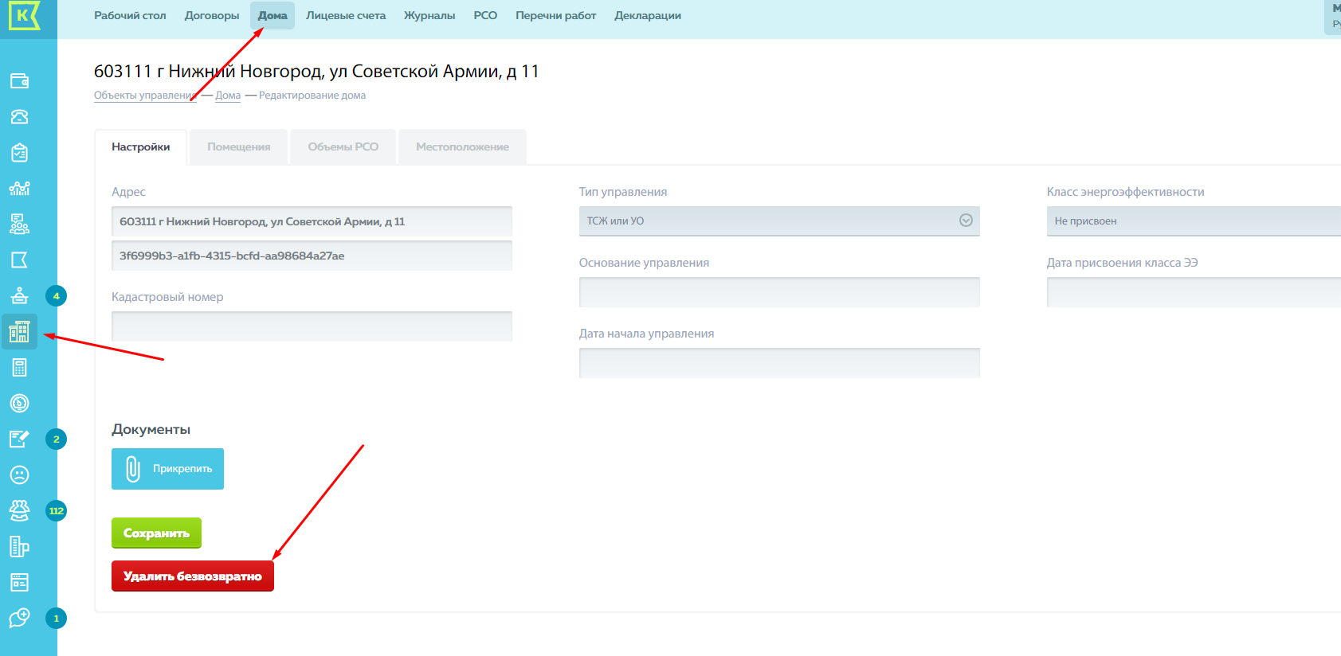Click the badge showing 1
This screenshot has width=1341, height=656.
click(x=56, y=619)
